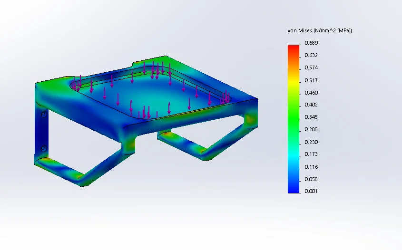Screen dimensions: 402x250
Task: Click legend value 0,517
Action: [x=311, y=80]
